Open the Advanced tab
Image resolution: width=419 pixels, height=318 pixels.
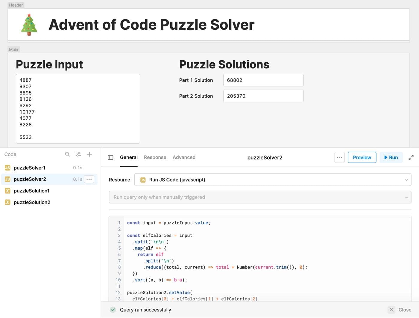[x=184, y=157]
